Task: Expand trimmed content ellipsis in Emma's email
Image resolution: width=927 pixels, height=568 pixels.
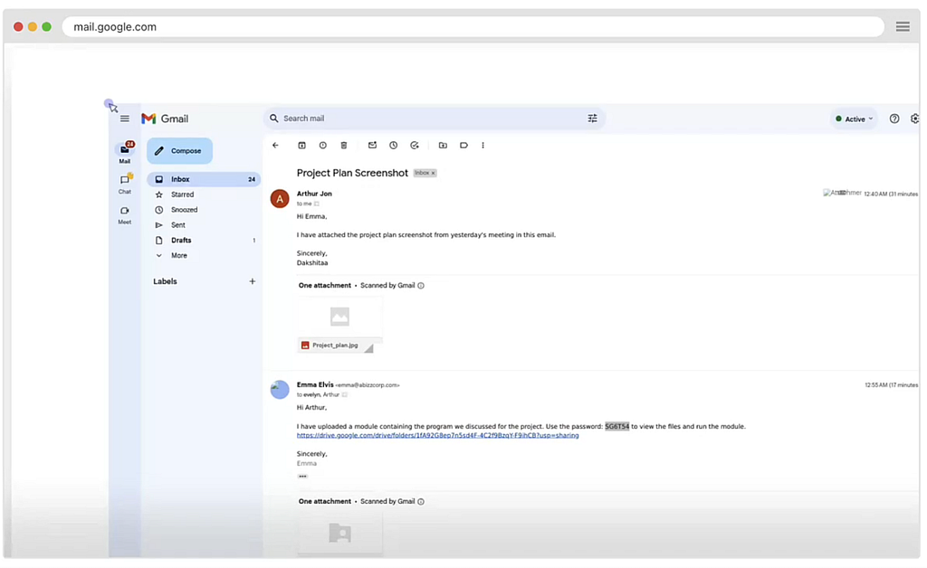Action: pos(302,477)
